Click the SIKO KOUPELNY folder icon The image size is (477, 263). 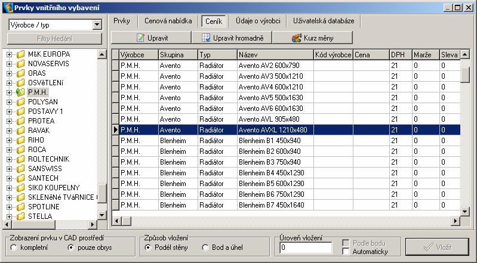click(20, 188)
